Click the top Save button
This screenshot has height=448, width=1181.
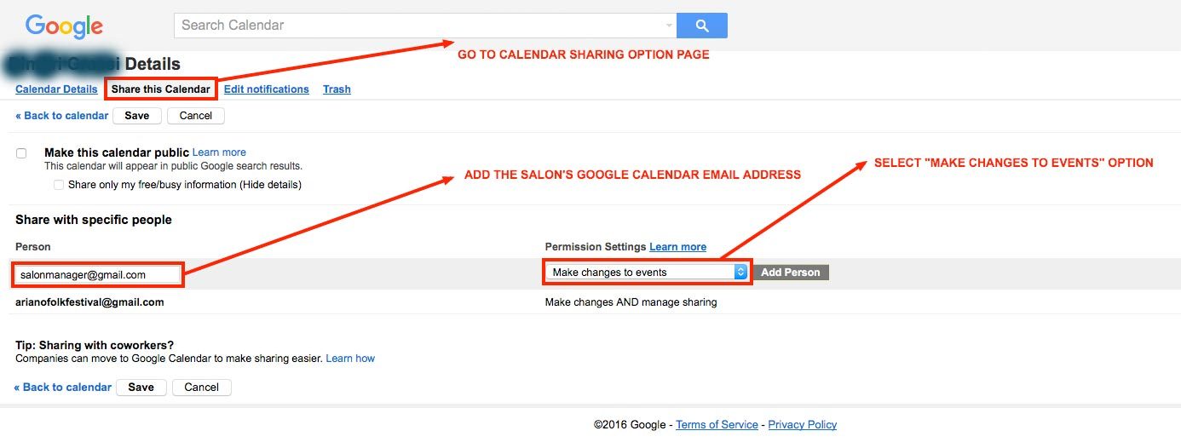136,116
